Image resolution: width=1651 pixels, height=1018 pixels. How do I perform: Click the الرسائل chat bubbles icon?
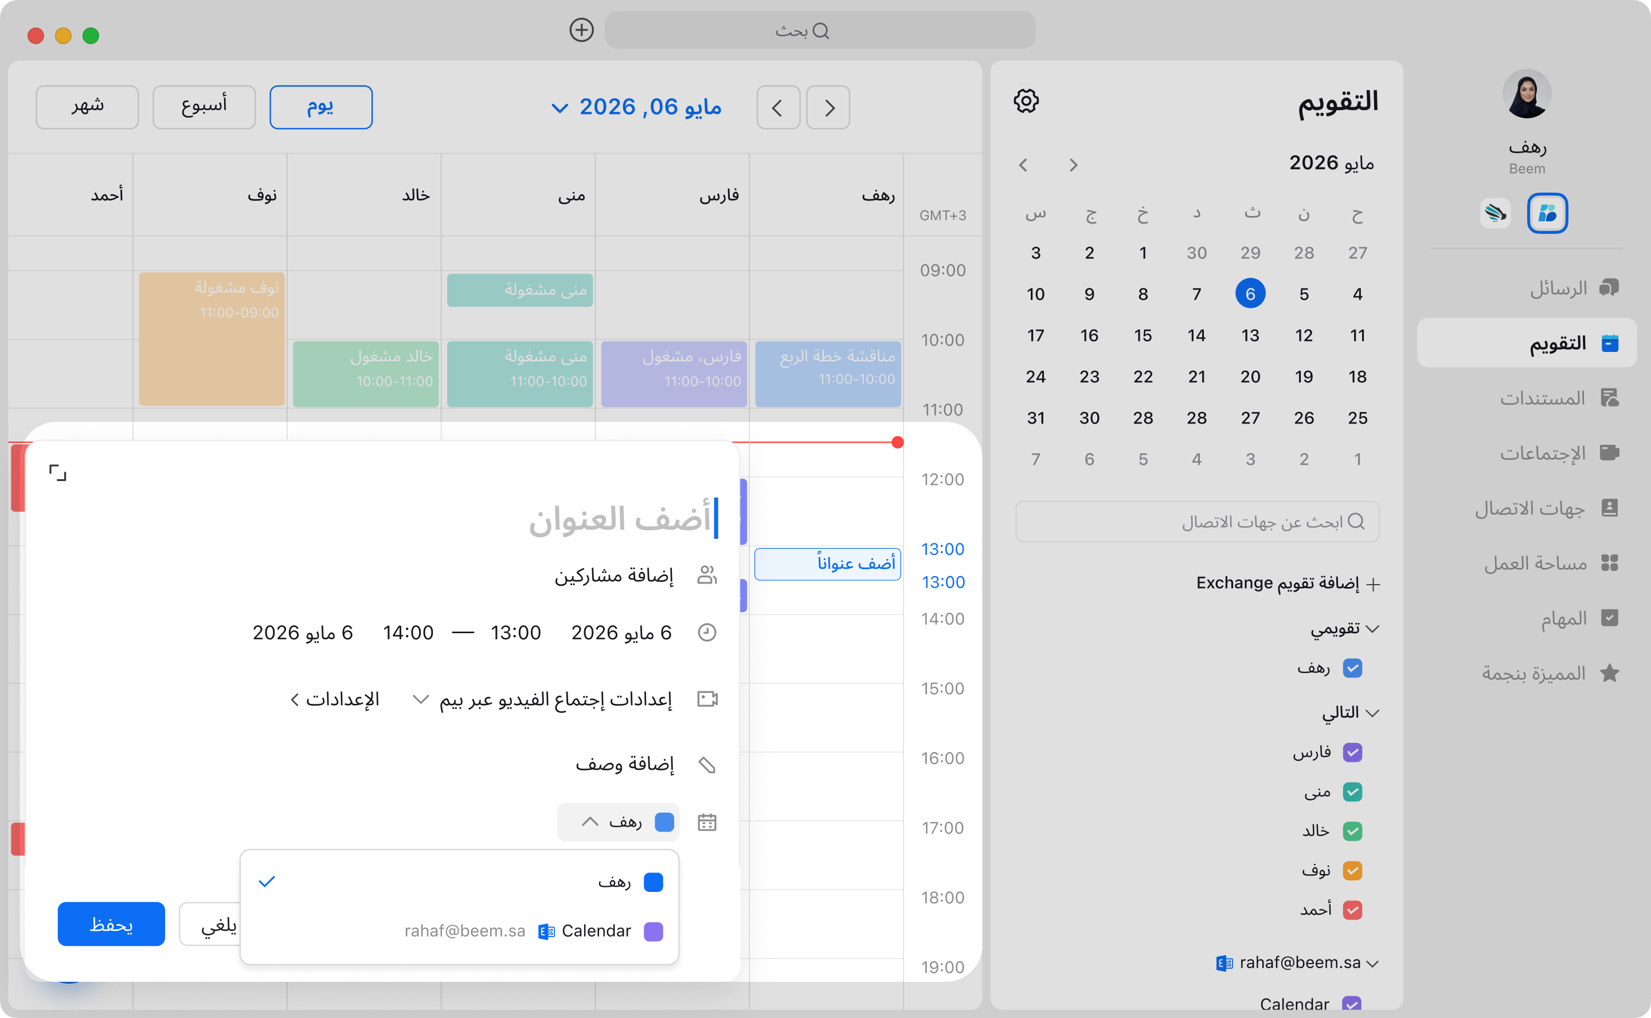1609,288
